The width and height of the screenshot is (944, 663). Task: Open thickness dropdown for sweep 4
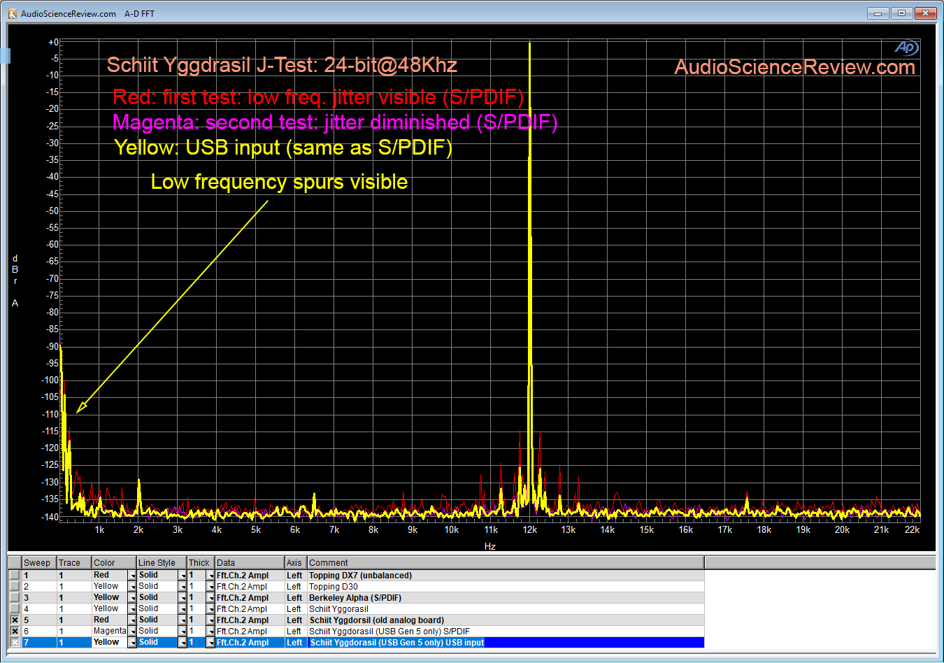[210, 609]
